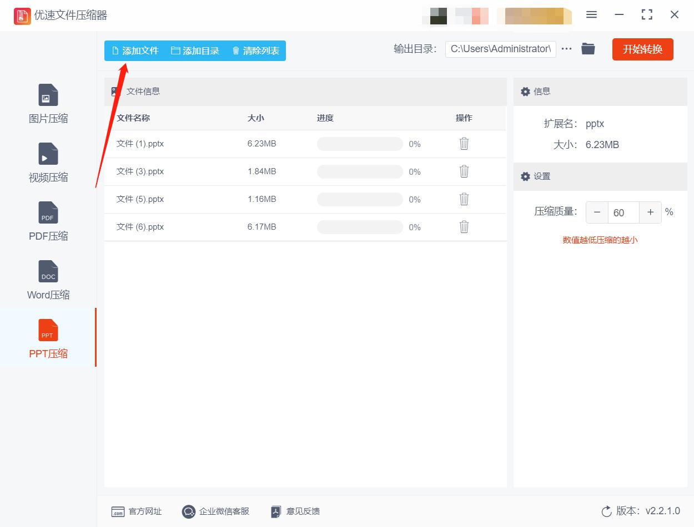This screenshot has width=694, height=527.
Task: Open 意见反馈 feedback link
Action: pos(294,511)
